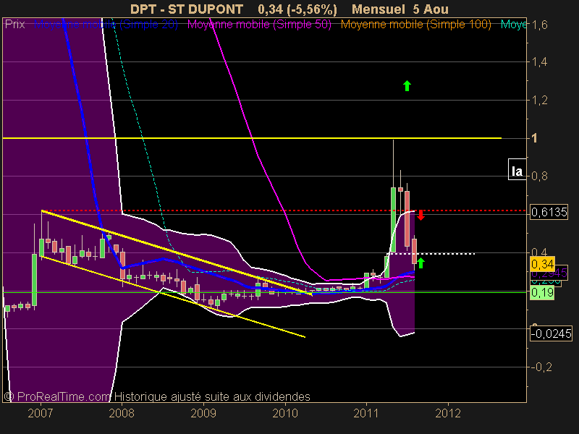
Task: Click the "2007" year on the time axis
Action: (x=41, y=413)
